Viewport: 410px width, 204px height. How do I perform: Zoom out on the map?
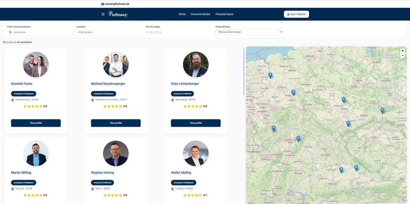click(403, 55)
